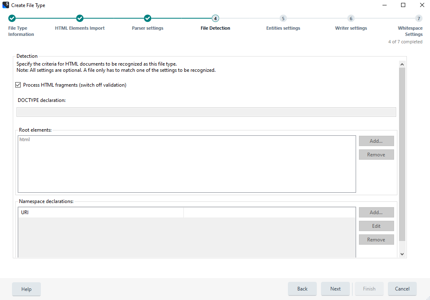430x300 pixels.
Task: Click the URI column header
Action: (x=100, y=213)
